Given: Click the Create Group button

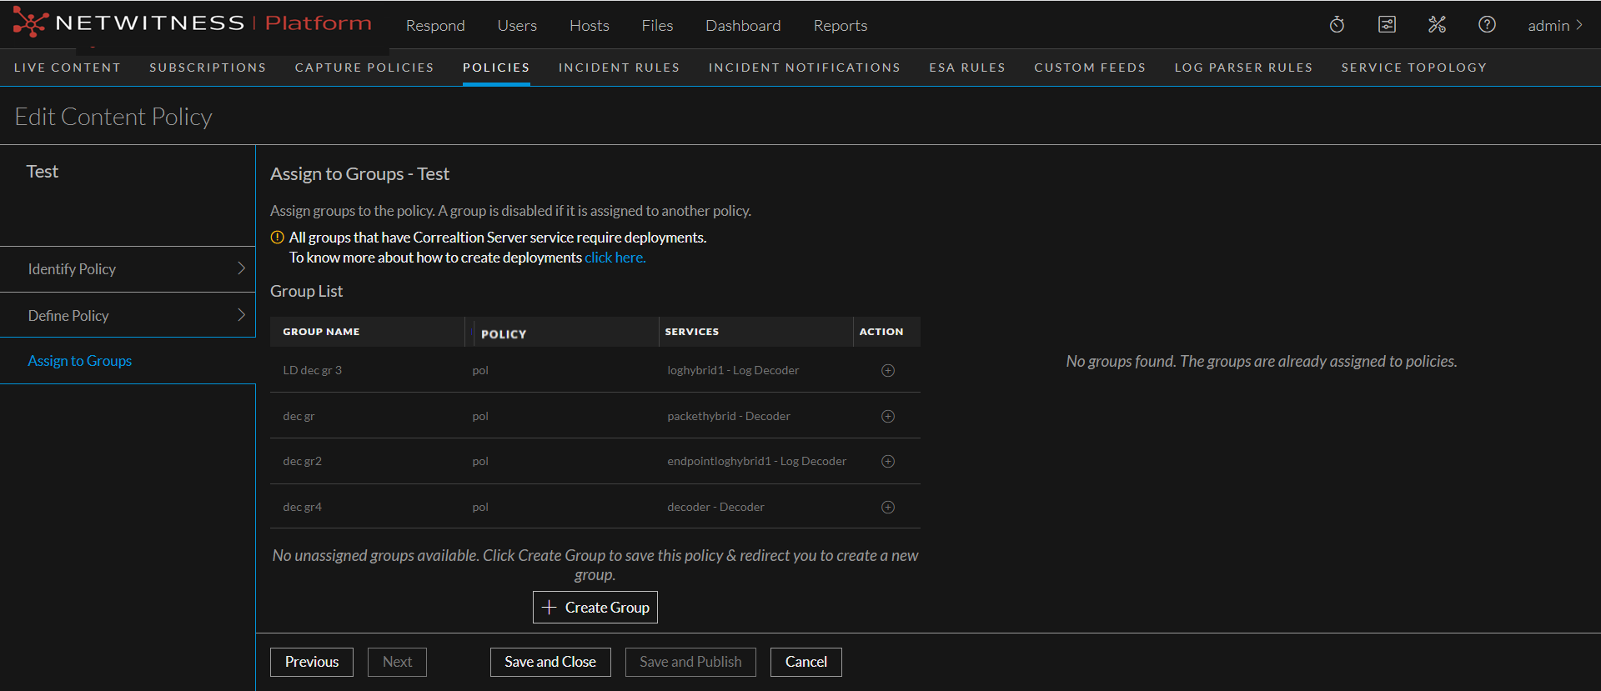Looking at the screenshot, I should point(595,608).
